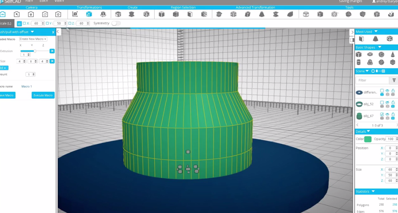
Task: Select the first Region Selection cube icon
Action: (161, 14)
